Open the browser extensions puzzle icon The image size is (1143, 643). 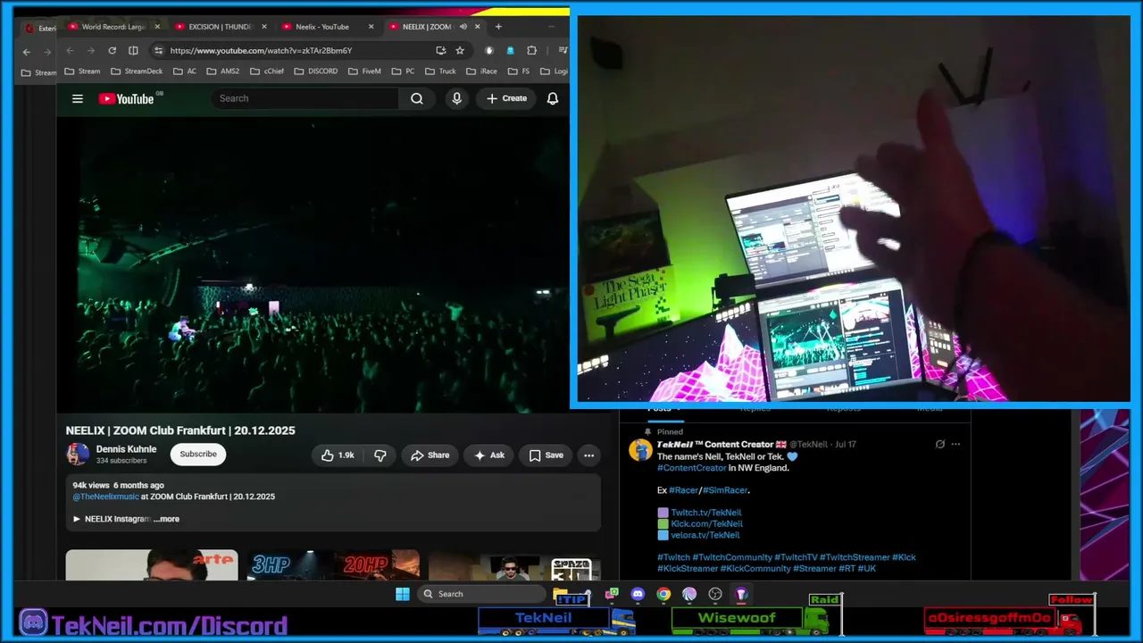pos(532,51)
